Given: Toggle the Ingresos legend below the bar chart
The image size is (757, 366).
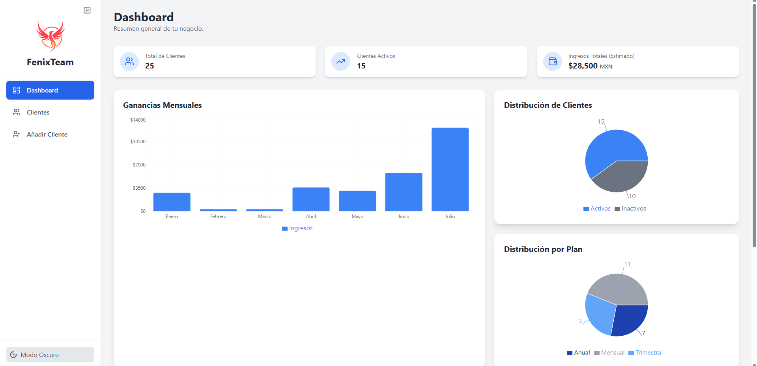Looking at the screenshot, I should pyautogui.click(x=297, y=228).
